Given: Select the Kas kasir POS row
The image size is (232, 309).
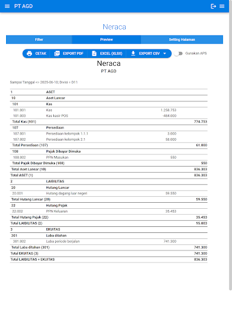Looking at the screenshot, I should click(x=109, y=116).
